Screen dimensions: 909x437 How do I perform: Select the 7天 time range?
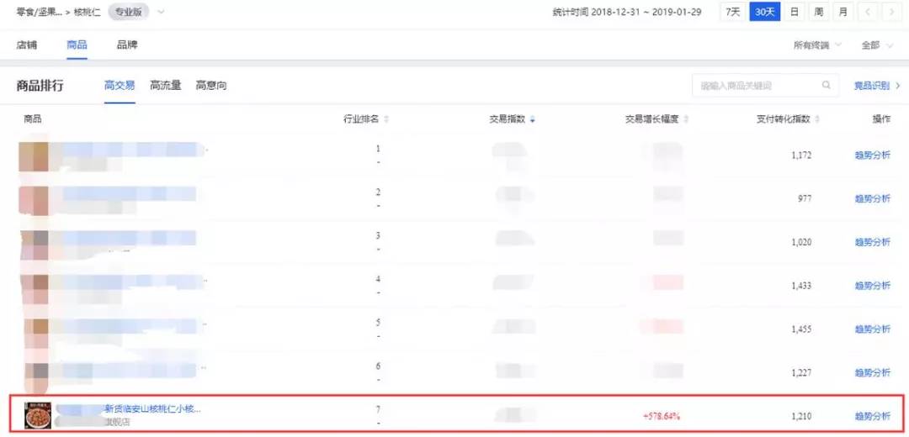[x=733, y=12]
